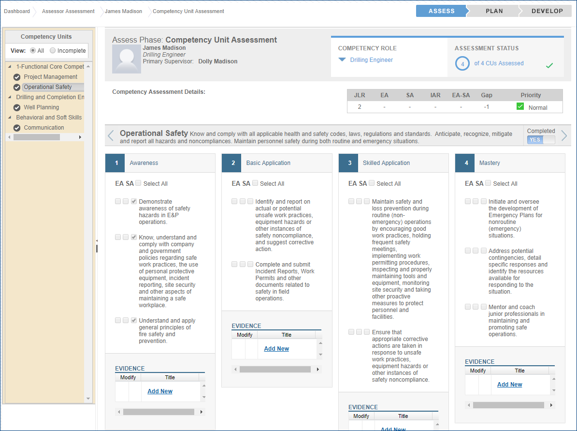Check EA box for Initiate and oversee item
577x431 pixels.
point(468,201)
